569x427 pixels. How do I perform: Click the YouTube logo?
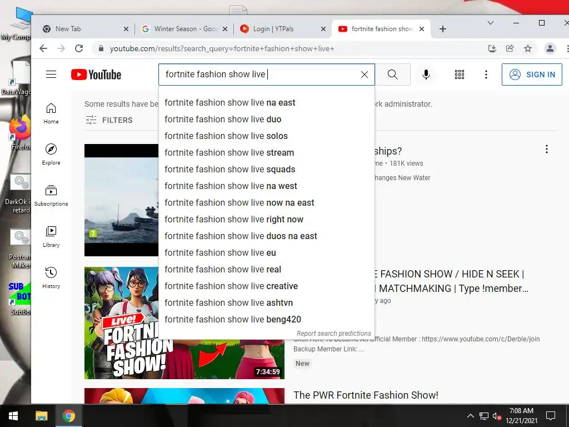point(96,75)
